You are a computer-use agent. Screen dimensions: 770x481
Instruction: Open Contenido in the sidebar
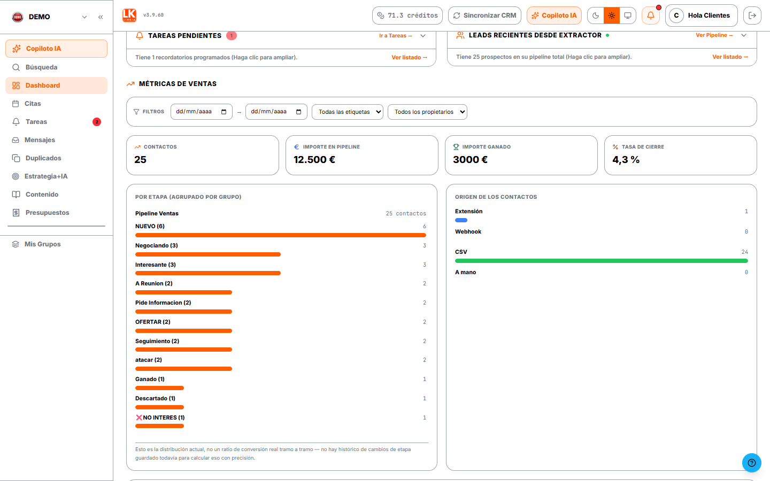(x=56, y=195)
